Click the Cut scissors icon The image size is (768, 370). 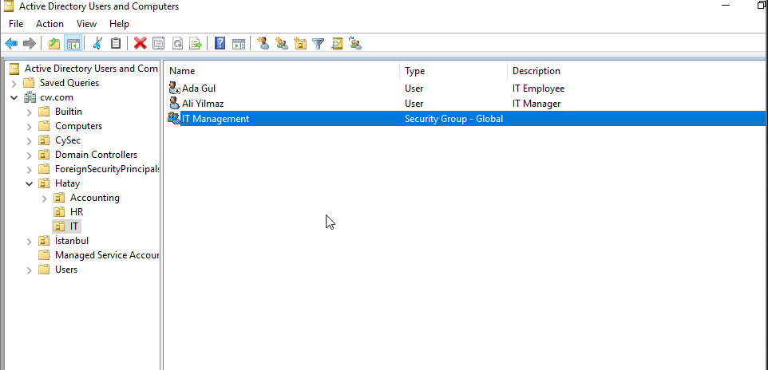tap(97, 43)
